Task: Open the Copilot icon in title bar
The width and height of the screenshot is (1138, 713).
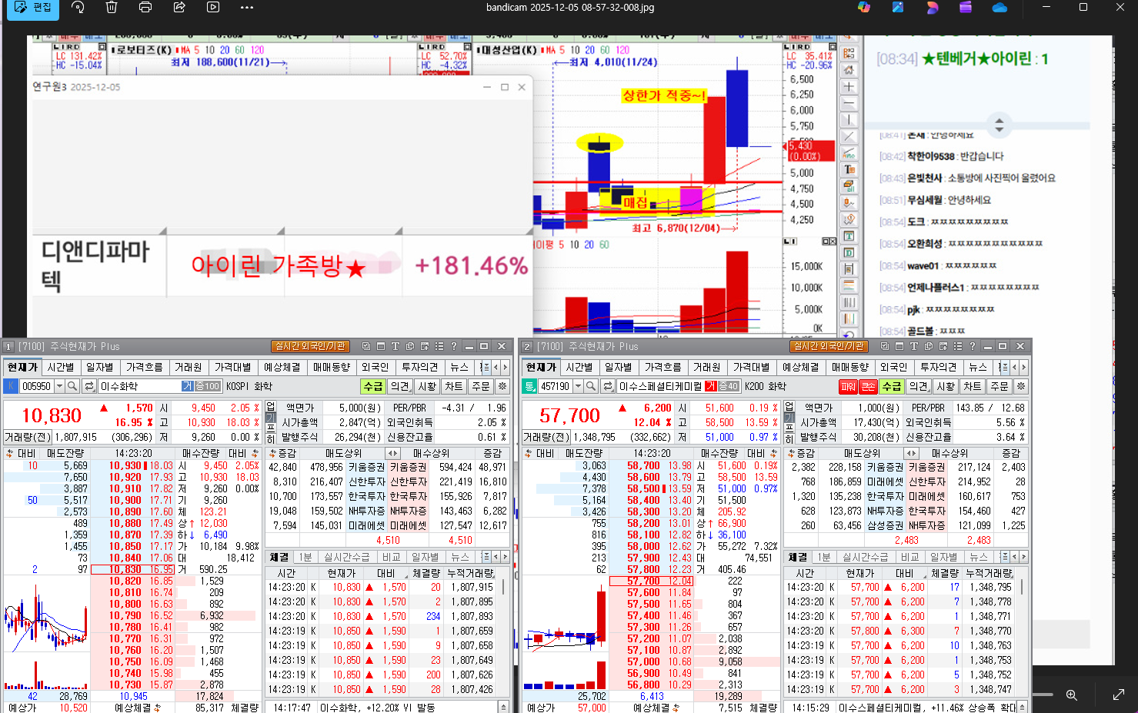Action: pos(864,8)
